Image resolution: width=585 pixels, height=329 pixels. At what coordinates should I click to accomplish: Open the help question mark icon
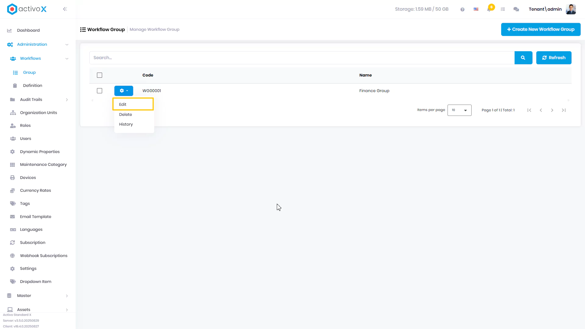click(x=462, y=9)
